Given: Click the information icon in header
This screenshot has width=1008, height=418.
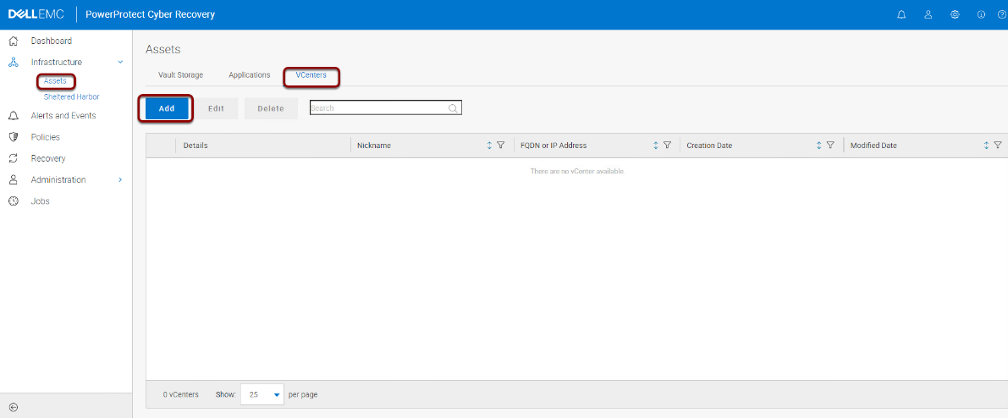Looking at the screenshot, I should click(981, 14).
